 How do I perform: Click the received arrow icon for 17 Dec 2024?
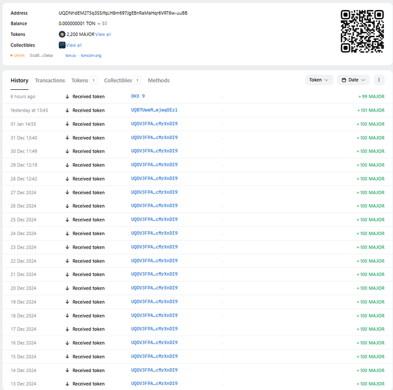coord(67,329)
